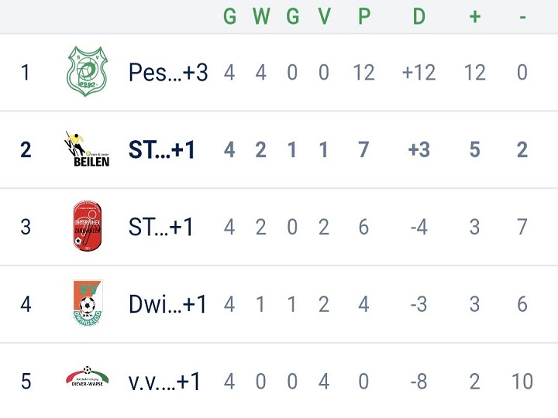This screenshot has height=418, width=558.
Task: Click the W wins column header
Action: coord(261,16)
